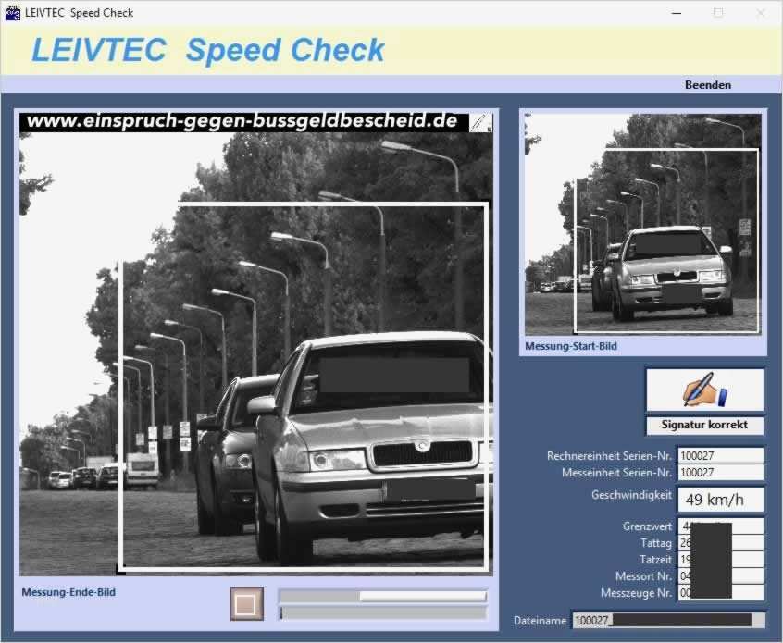Click the Tatzeit label
The height and width of the screenshot is (643, 783).
pos(655,560)
